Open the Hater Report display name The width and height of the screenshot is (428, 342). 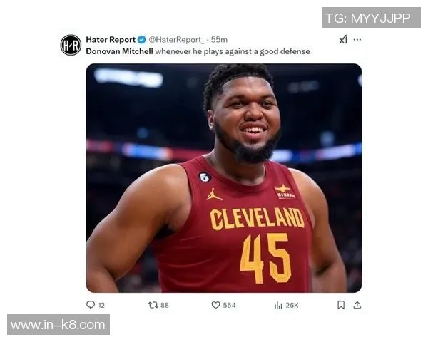(111, 40)
